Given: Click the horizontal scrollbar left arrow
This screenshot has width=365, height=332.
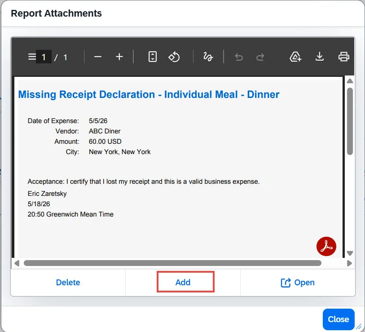Looking at the screenshot, I should (x=17, y=263).
